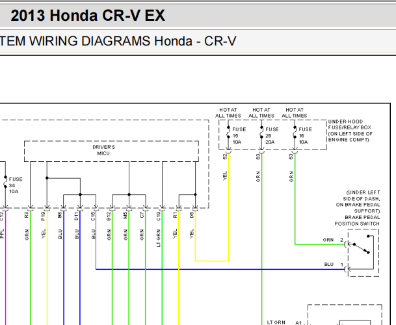Click connector pin label C12
The height and width of the screenshot is (325, 396).
click(x=2, y=216)
